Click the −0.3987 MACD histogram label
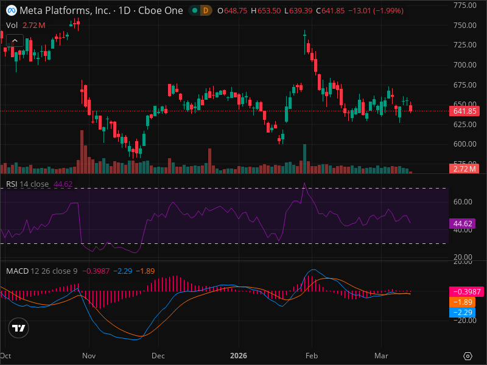The width and height of the screenshot is (487, 365). 466,292
